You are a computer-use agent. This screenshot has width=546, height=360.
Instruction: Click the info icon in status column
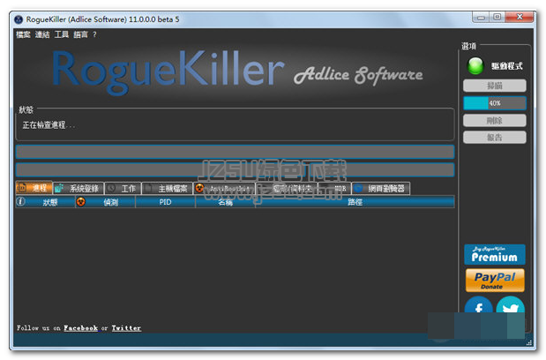coord(21,201)
